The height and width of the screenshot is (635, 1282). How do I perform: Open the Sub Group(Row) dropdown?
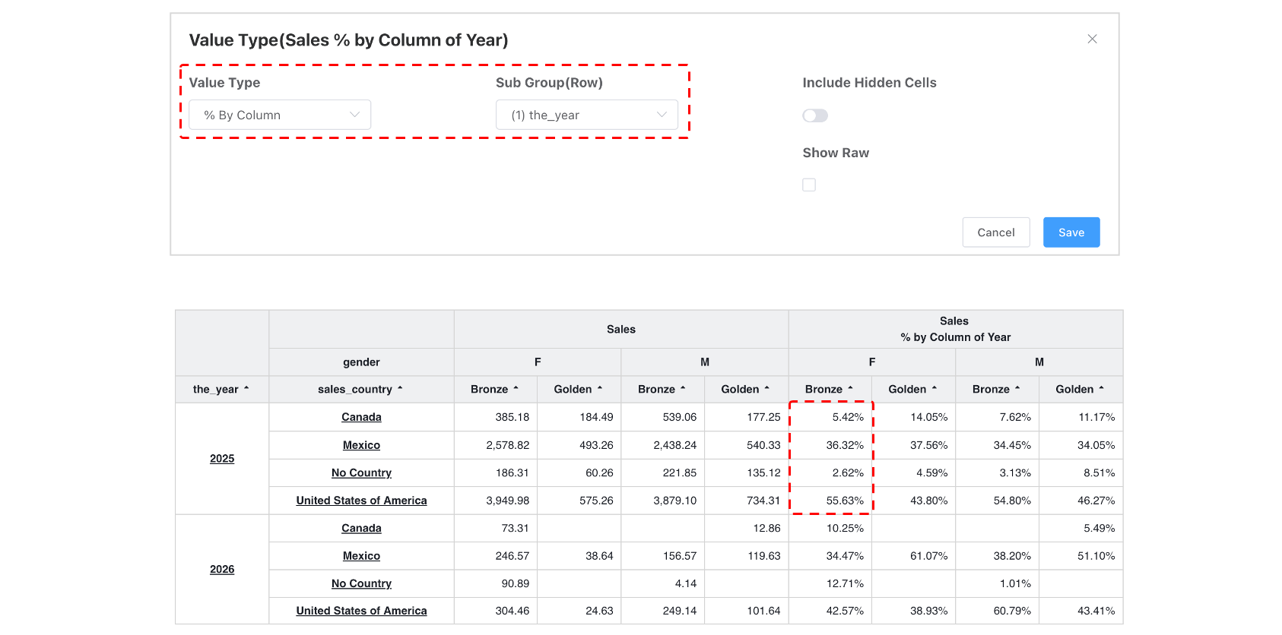tap(587, 115)
